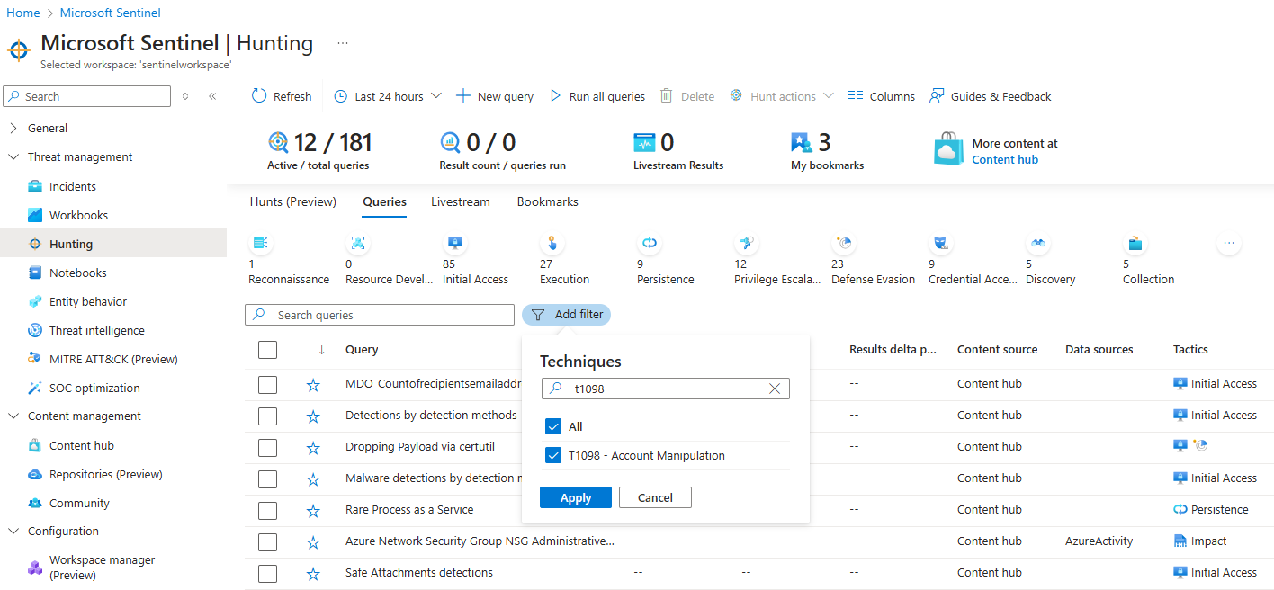Apply the Techniques filter
The height and width of the screenshot is (590, 1274).
click(576, 497)
